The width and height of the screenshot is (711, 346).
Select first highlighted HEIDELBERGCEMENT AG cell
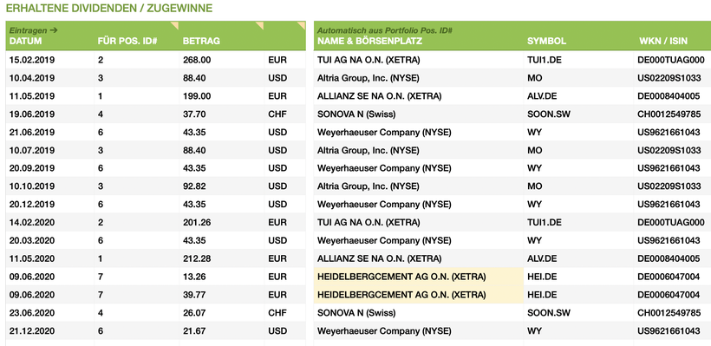coord(419,277)
